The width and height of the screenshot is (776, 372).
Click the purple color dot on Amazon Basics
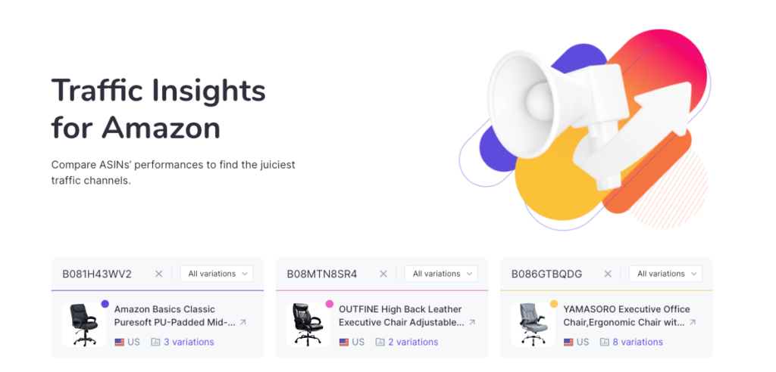coord(105,304)
